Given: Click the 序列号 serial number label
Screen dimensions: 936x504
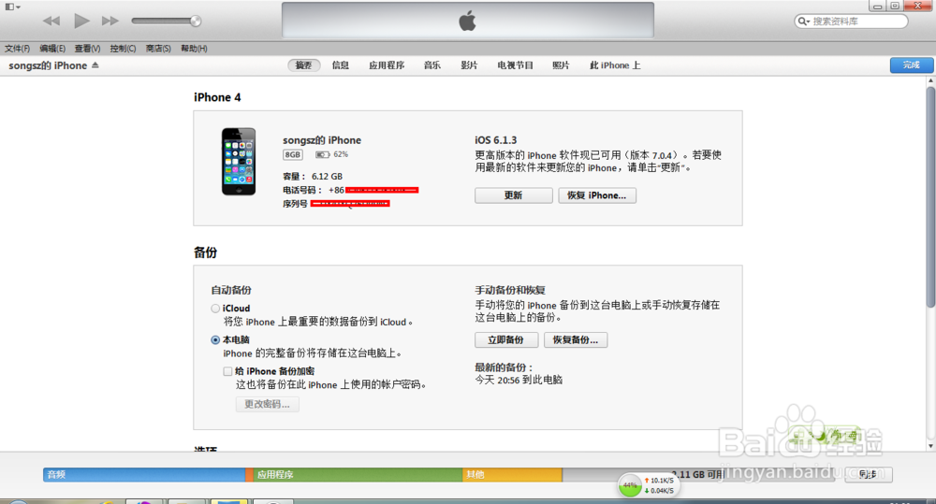Looking at the screenshot, I should [295, 204].
